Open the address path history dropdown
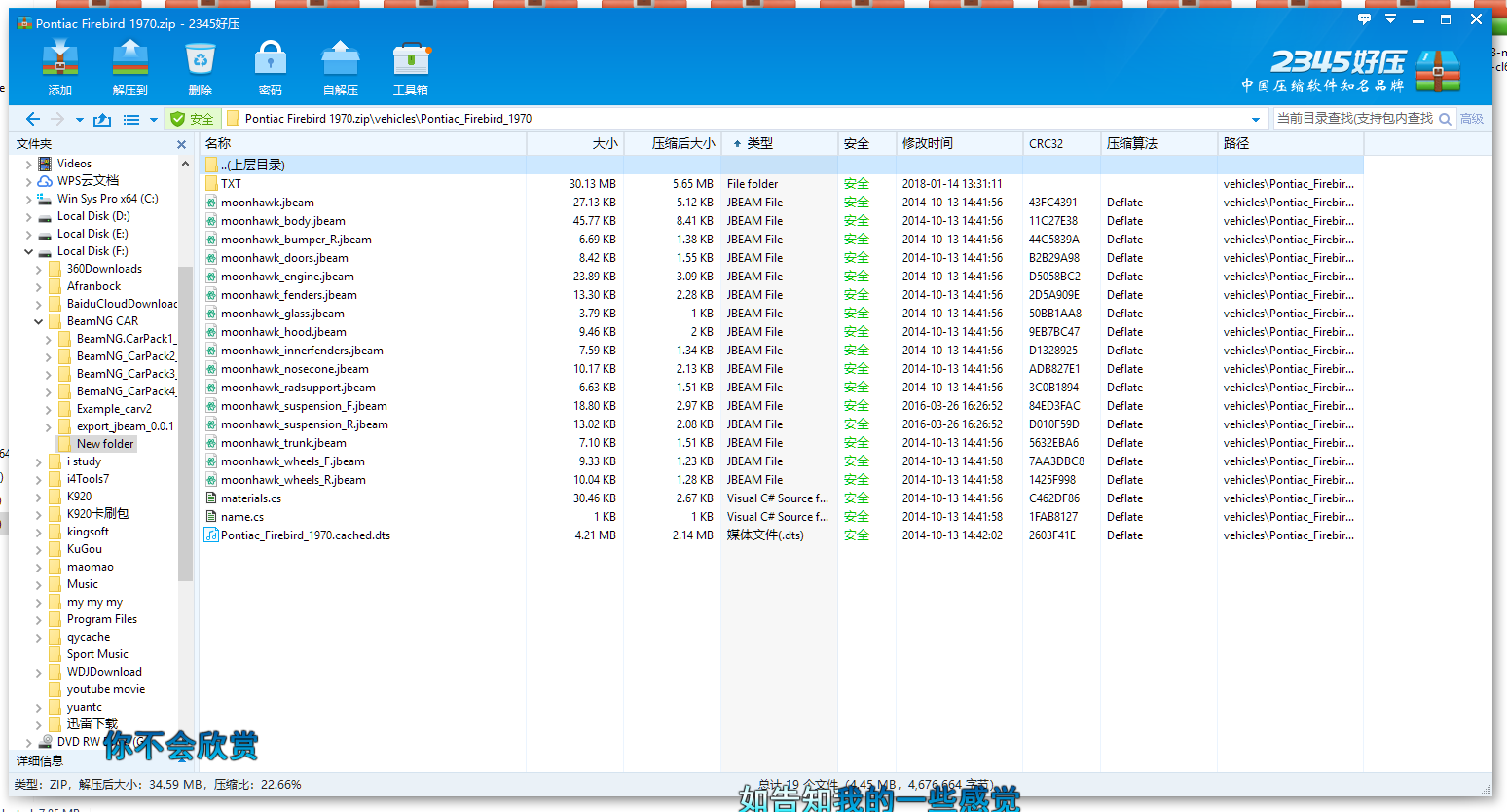This screenshot has height=812, width=1507. (1256, 120)
